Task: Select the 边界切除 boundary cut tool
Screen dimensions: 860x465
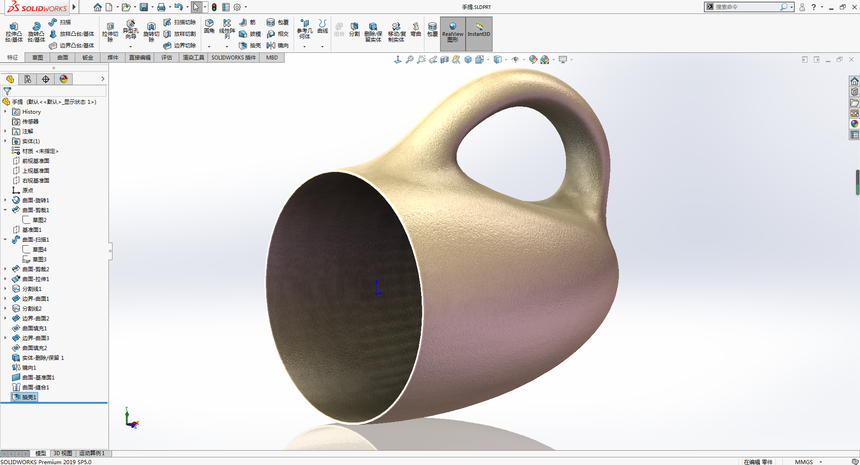Action: pyautogui.click(x=180, y=46)
